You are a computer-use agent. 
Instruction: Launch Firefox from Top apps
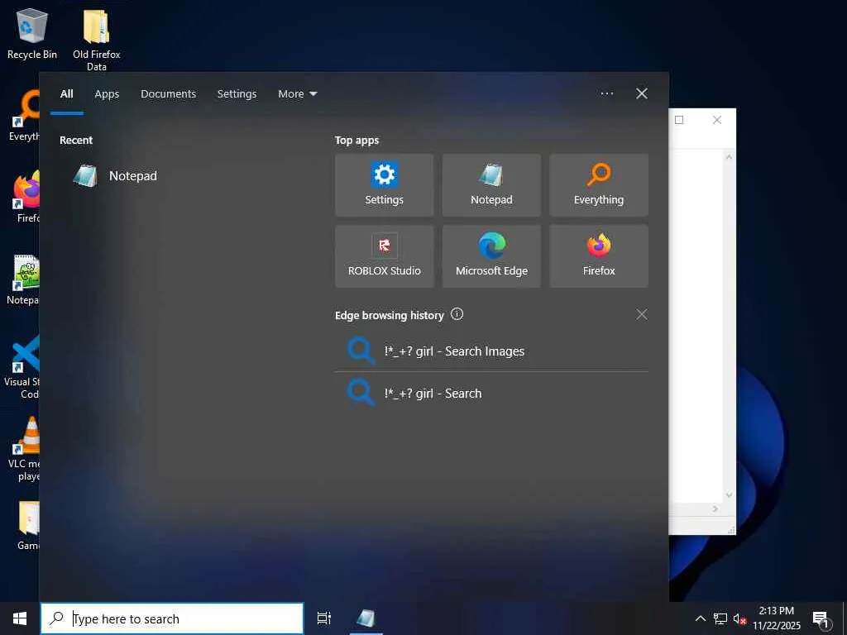coord(599,256)
